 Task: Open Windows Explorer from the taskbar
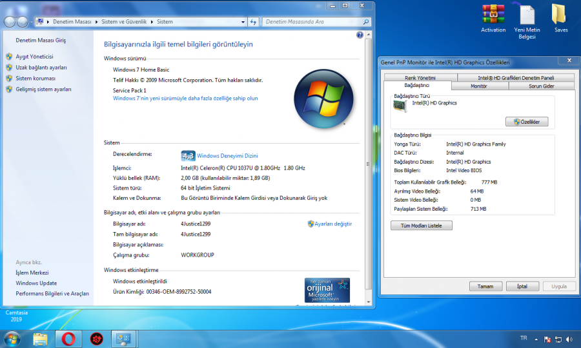[40, 338]
